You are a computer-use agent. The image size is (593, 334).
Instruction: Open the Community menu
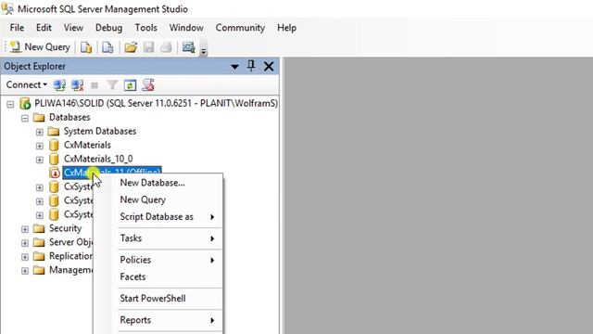click(240, 28)
